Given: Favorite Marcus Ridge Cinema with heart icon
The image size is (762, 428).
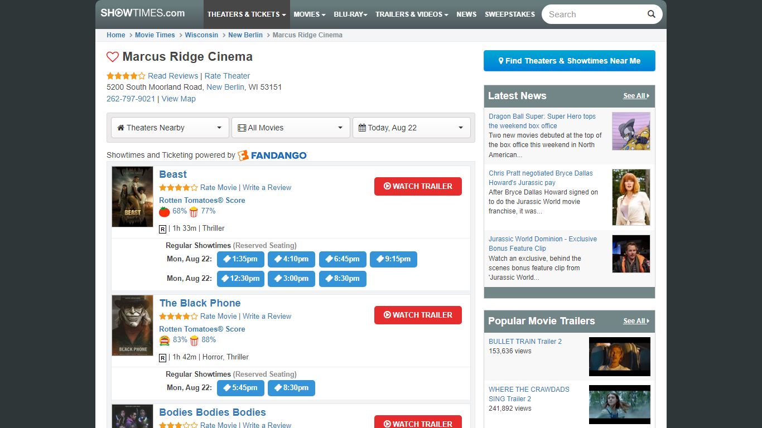Looking at the screenshot, I should (x=113, y=57).
